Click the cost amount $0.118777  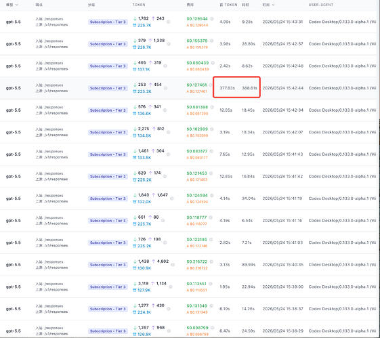(x=197, y=217)
